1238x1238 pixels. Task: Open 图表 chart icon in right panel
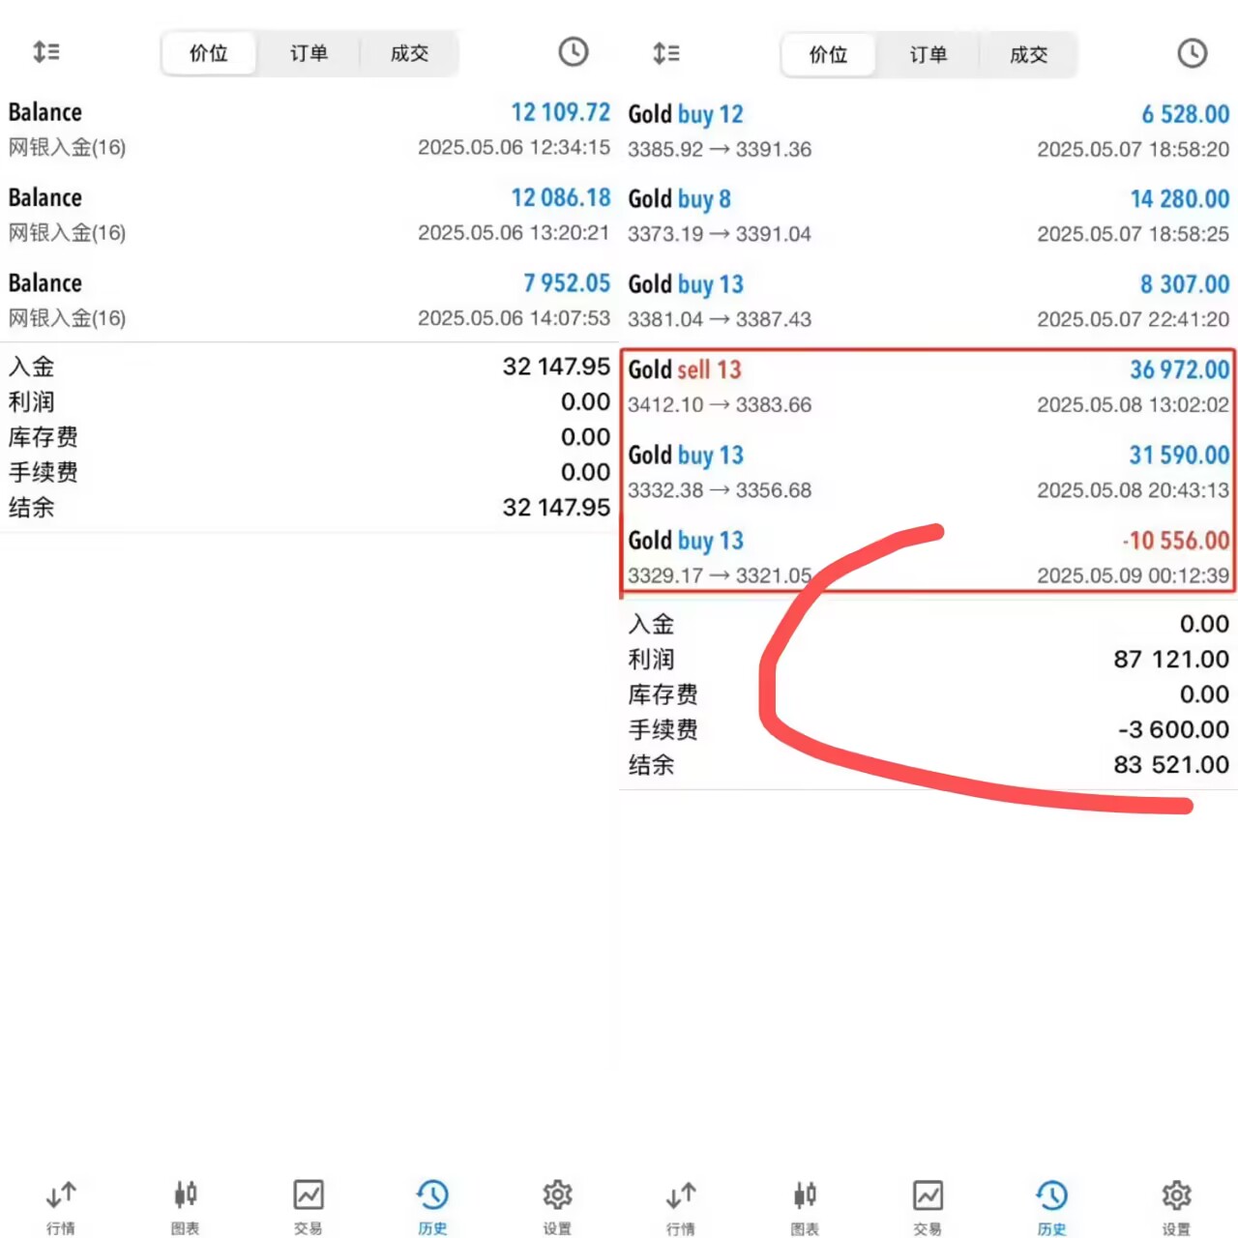[804, 1206]
